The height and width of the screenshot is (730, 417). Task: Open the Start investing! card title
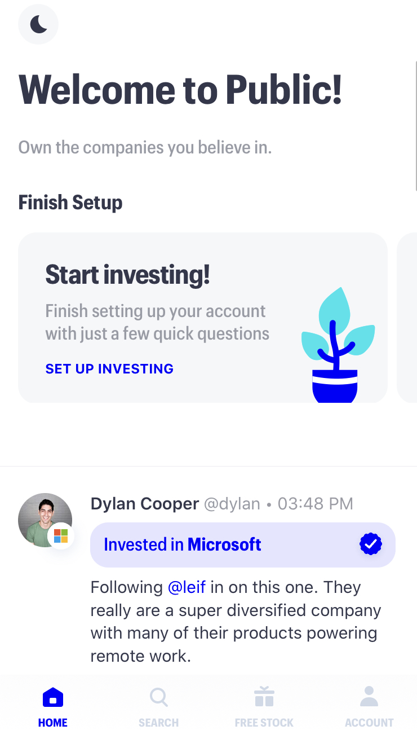127,275
